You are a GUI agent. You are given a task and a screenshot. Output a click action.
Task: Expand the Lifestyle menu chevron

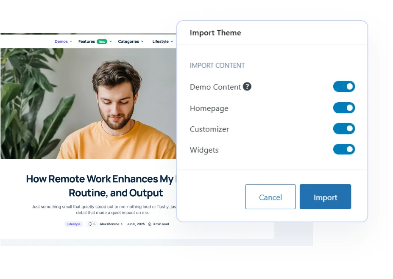click(172, 41)
